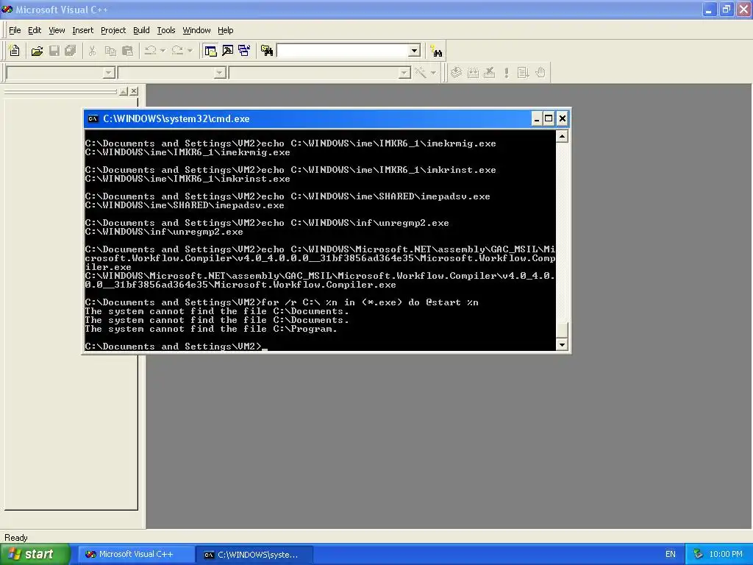
Task: Expand the WizardBar class combo box
Action: (109, 73)
